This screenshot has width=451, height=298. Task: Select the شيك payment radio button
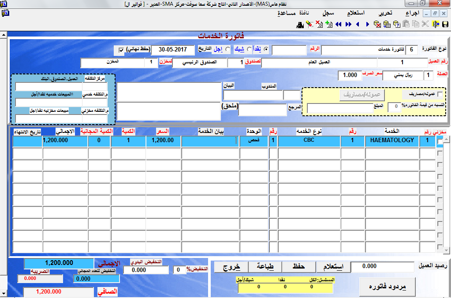tap(250, 49)
